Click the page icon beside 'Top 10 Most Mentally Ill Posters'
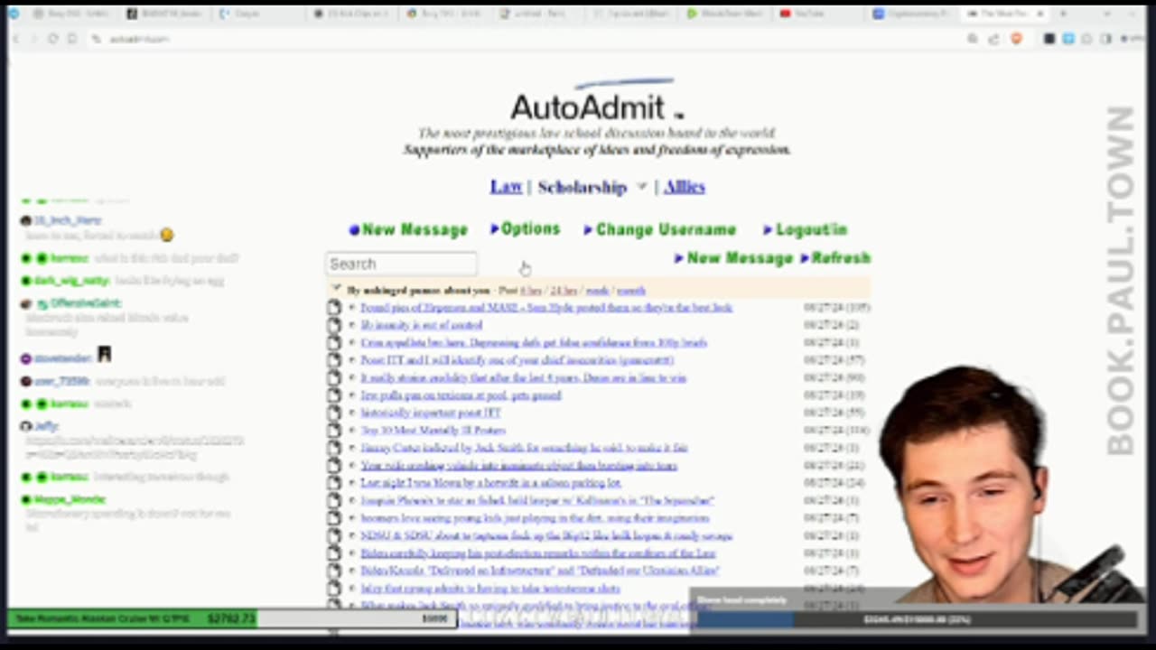1156x650 pixels. coord(333,431)
